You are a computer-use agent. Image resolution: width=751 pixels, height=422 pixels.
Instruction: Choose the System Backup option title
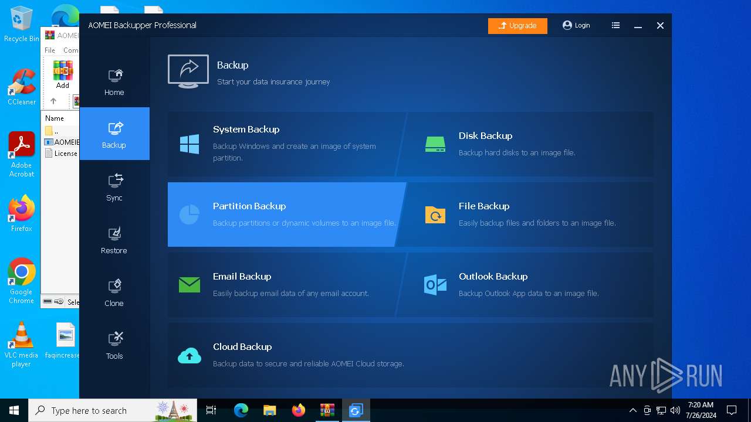(x=246, y=130)
